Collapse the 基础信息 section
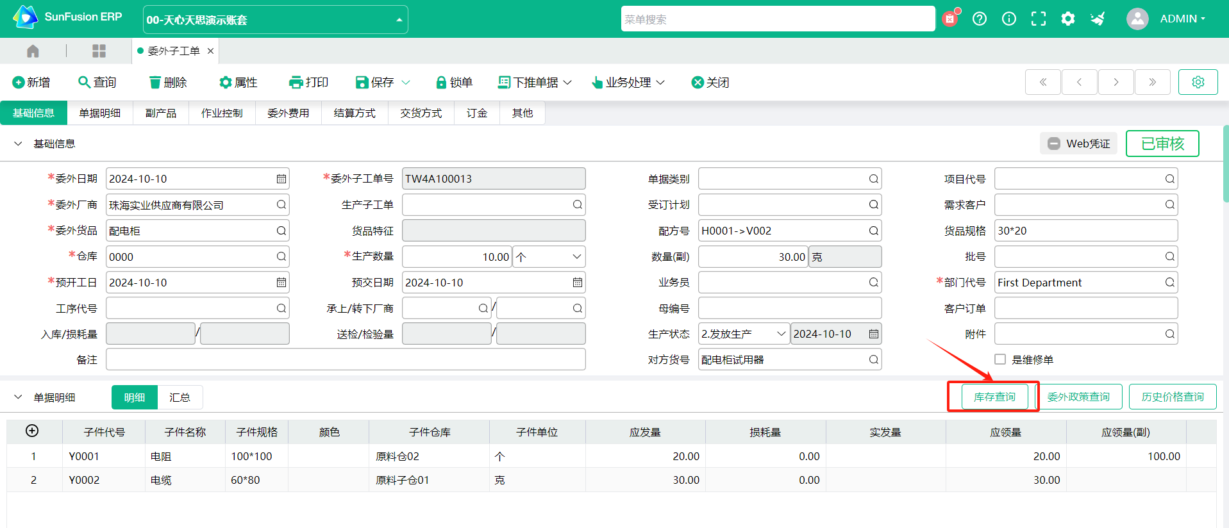The width and height of the screenshot is (1229, 528). coord(18,144)
